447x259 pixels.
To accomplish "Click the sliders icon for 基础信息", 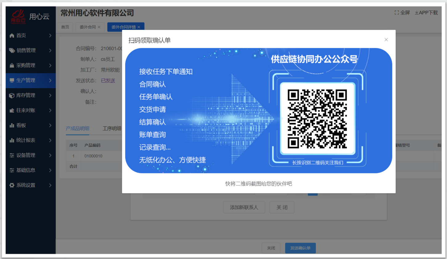I will click(x=12, y=170).
